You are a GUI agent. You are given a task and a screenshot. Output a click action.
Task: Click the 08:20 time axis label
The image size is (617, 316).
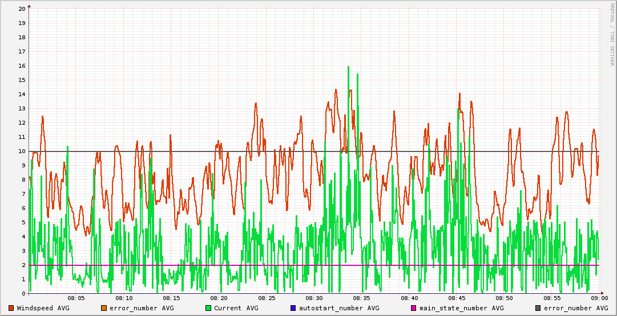click(219, 298)
